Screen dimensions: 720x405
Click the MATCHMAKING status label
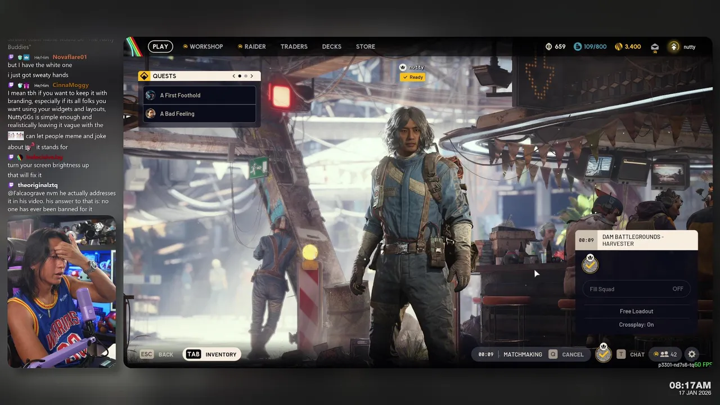[x=523, y=354]
